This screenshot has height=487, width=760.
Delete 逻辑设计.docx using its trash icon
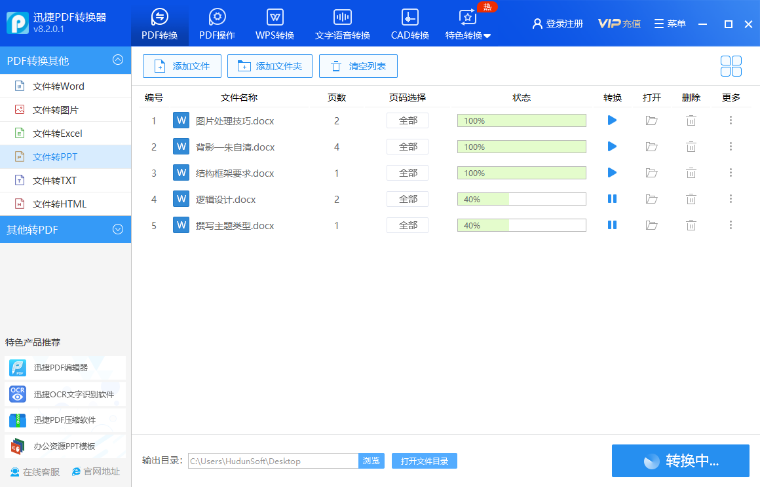coord(691,199)
